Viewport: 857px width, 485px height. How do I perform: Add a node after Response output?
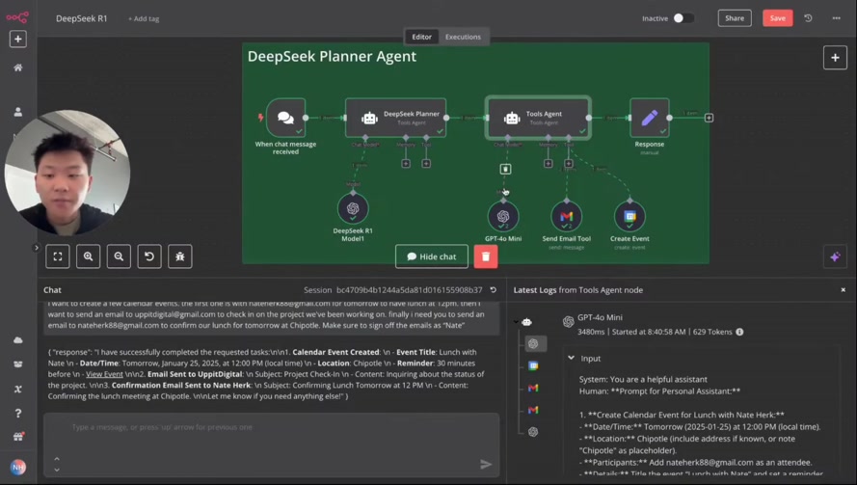tap(709, 118)
